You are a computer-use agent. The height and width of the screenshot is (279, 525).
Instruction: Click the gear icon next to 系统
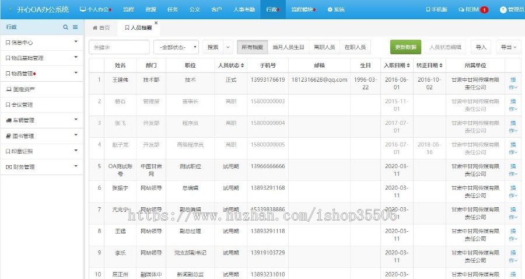coord(330,9)
